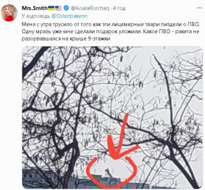Click the '4 год' timestamp
This screenshot has height=190, width=205.
point(119,8)
